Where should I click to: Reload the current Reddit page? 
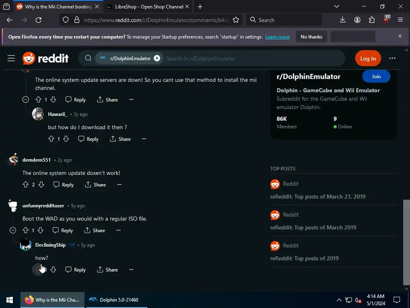(x=38, y=20)
